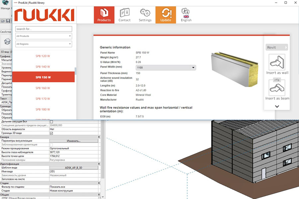This screenshot has width=299, height=199.
Task: Collapse the Стадии properties group
Action: tap(99, 183)
